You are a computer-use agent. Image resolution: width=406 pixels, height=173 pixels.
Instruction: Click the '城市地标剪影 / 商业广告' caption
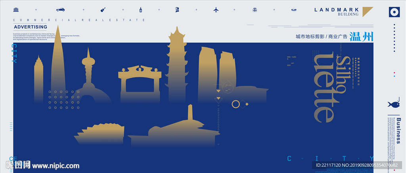[321, 37]
